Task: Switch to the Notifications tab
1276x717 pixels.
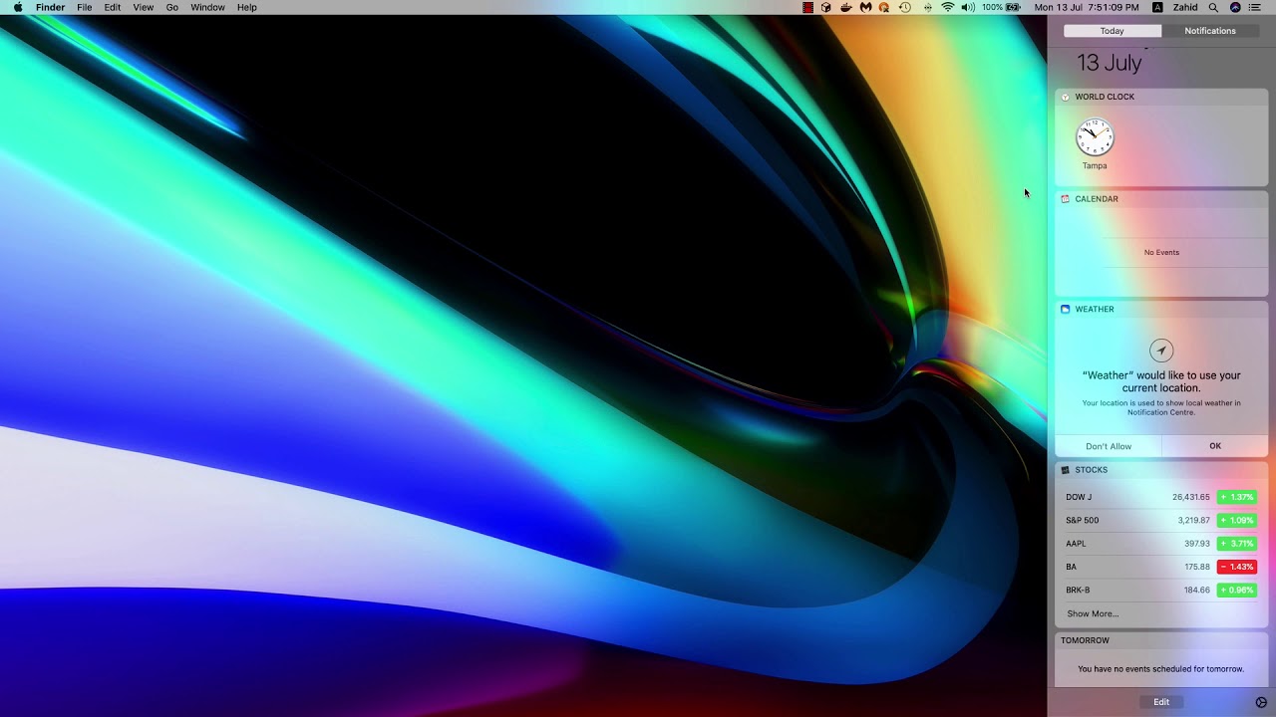Action: [1210, 31]
